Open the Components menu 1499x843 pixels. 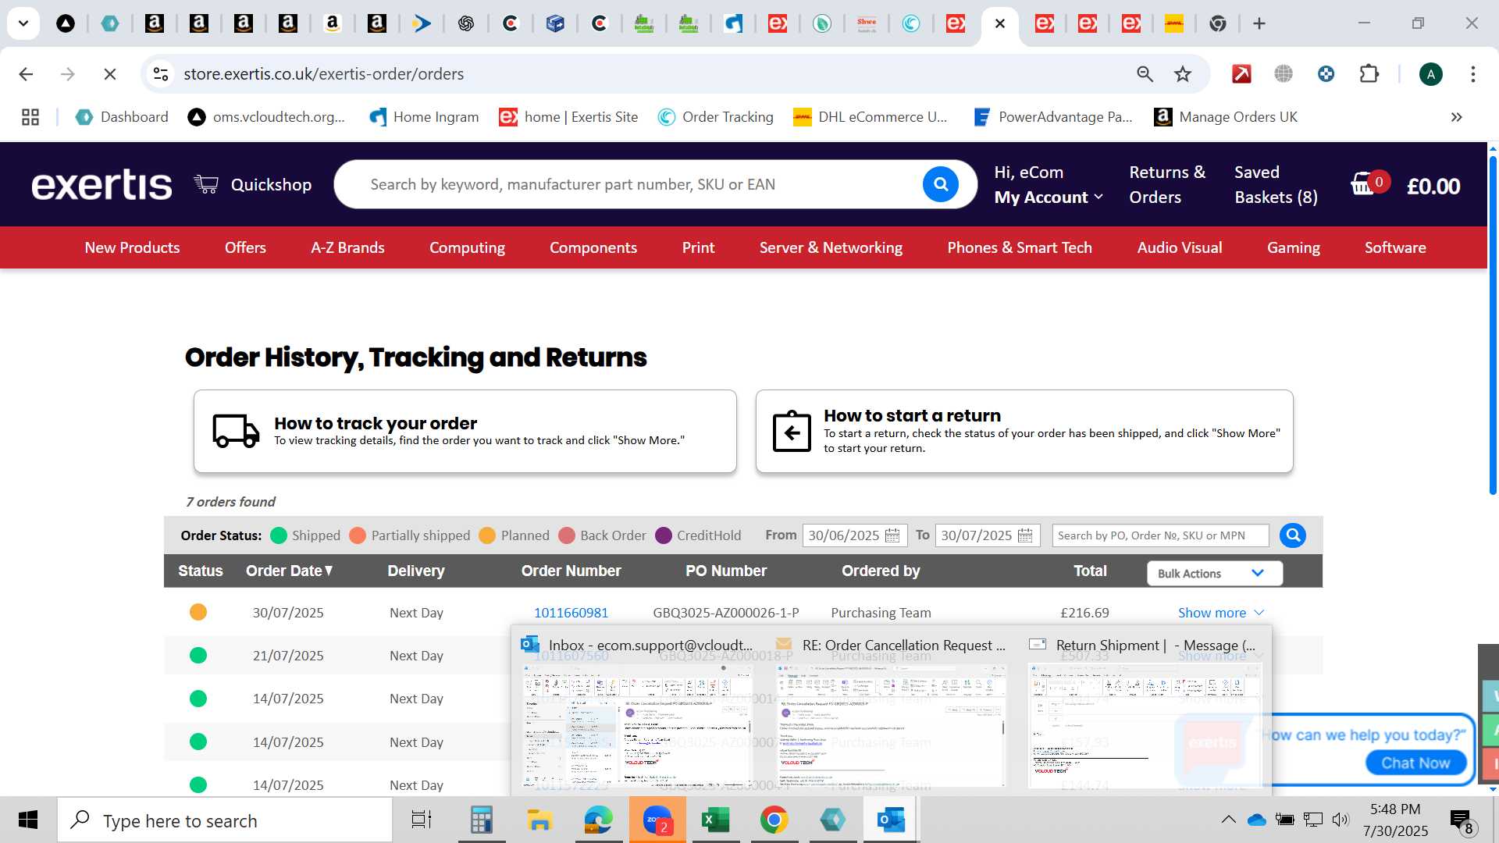coord(593,247)
